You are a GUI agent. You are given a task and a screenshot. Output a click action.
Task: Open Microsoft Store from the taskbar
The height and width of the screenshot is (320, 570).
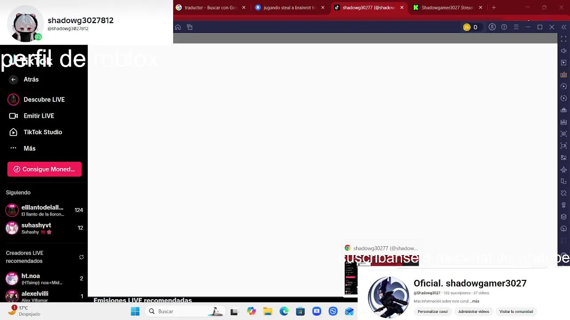300,312
